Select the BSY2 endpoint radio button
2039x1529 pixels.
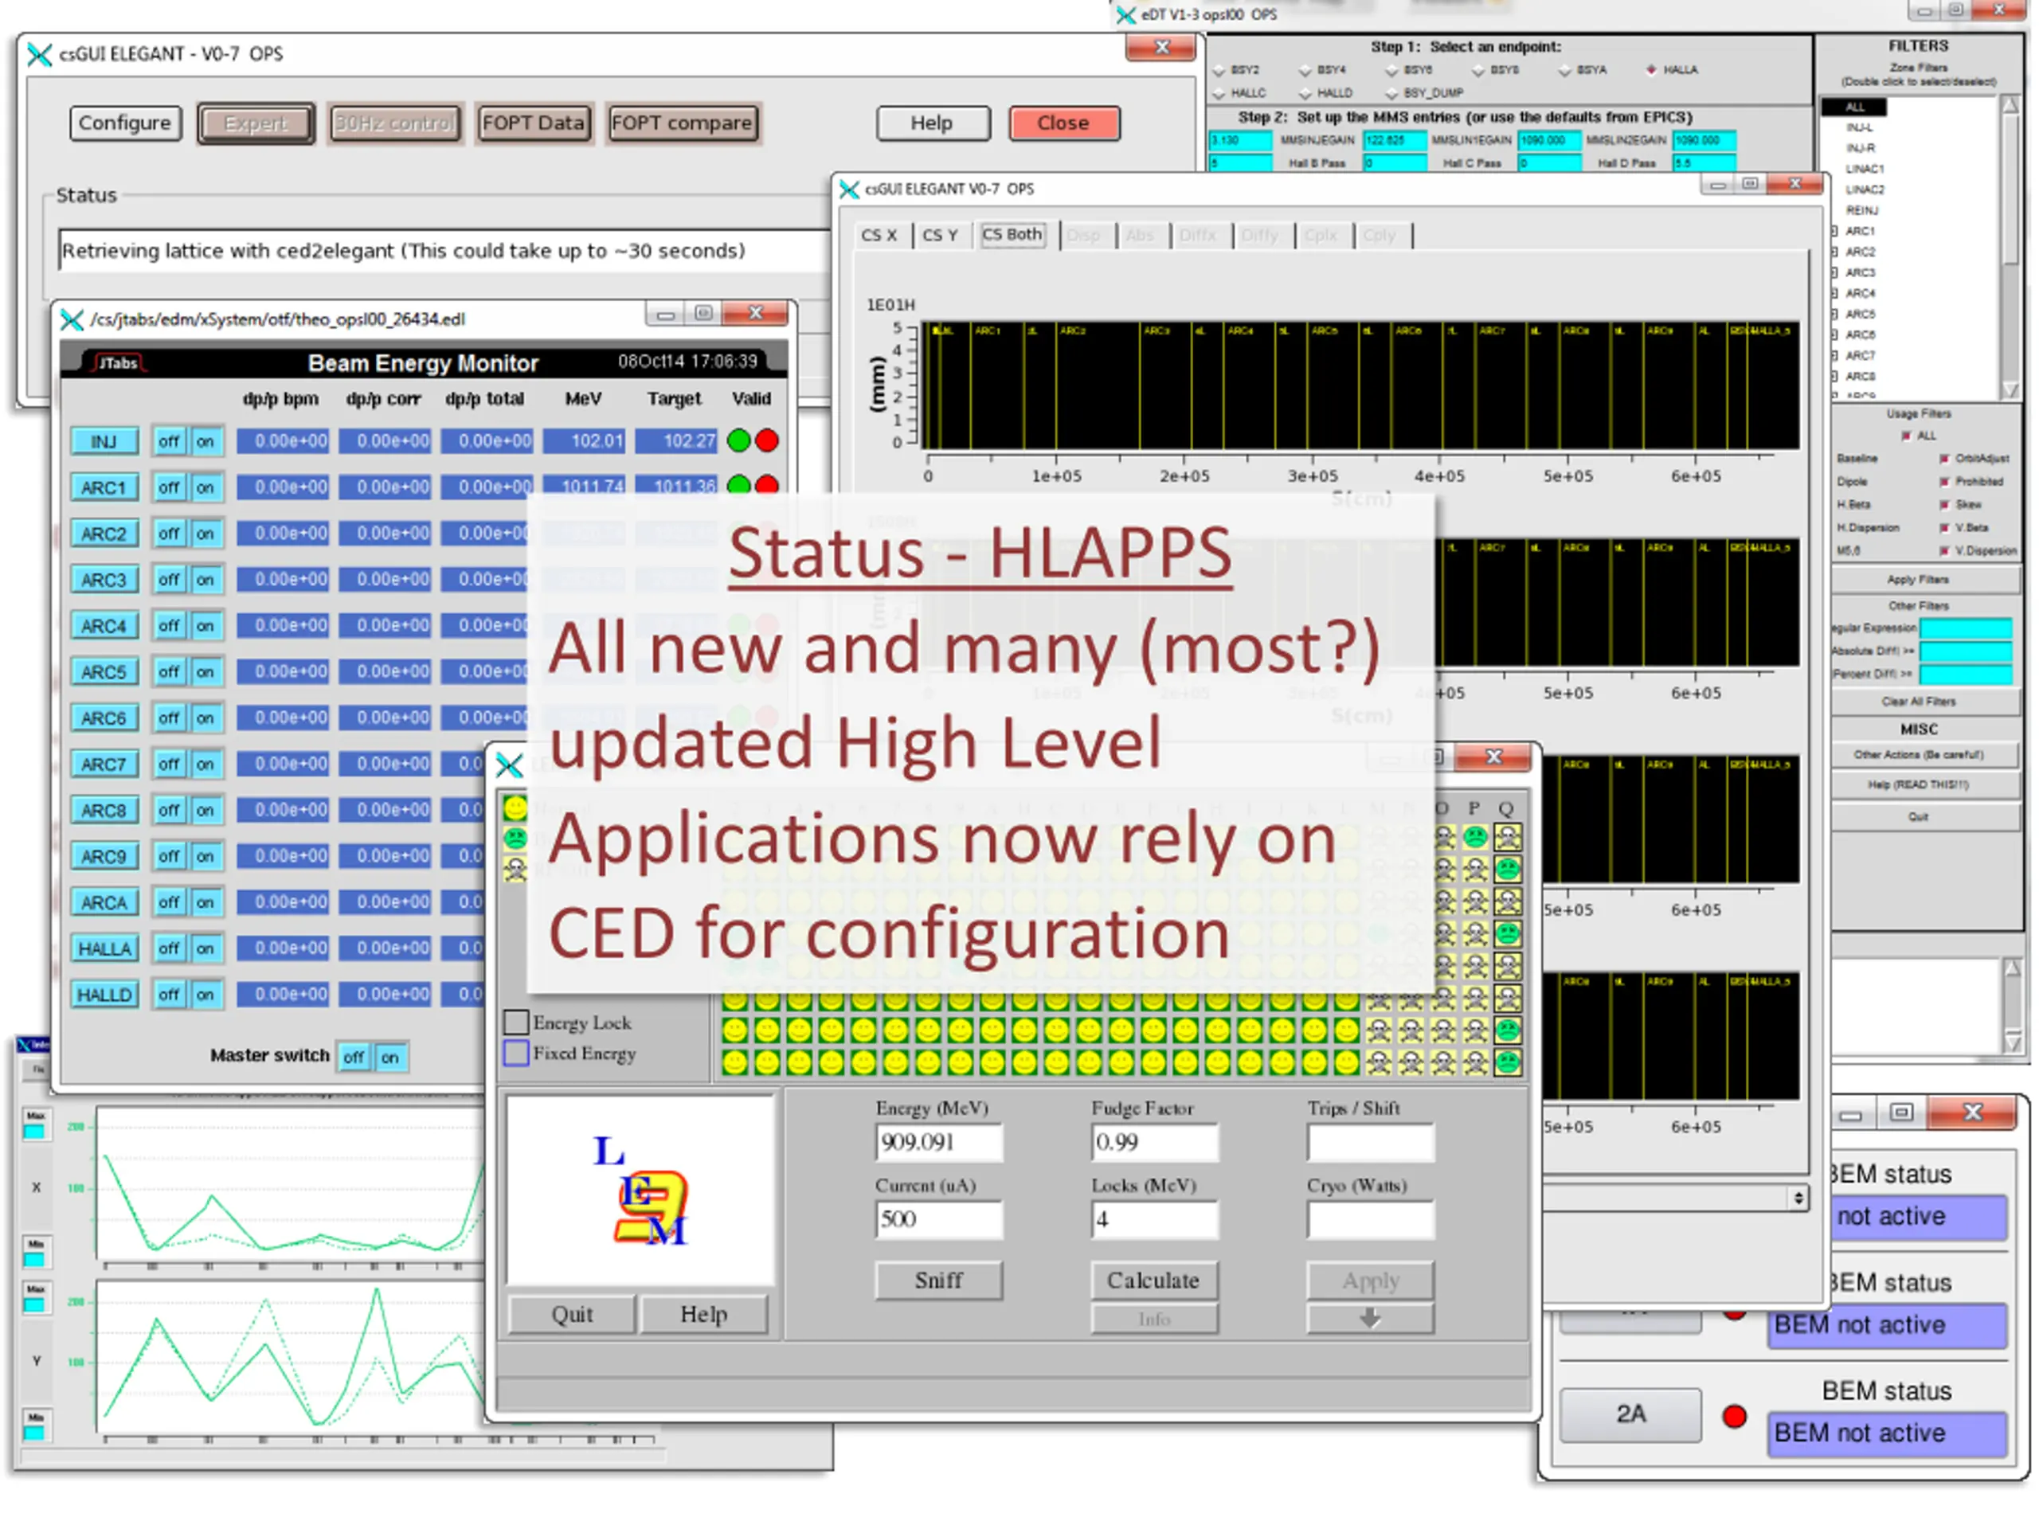click(x=1219, y=70)
